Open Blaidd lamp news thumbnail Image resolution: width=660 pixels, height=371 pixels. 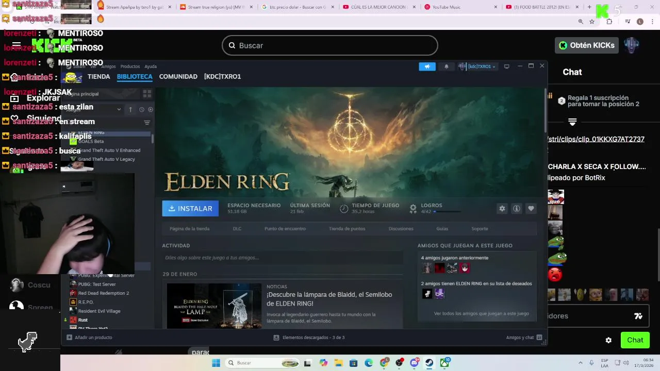pyautogui.click(x=214, y=306)
